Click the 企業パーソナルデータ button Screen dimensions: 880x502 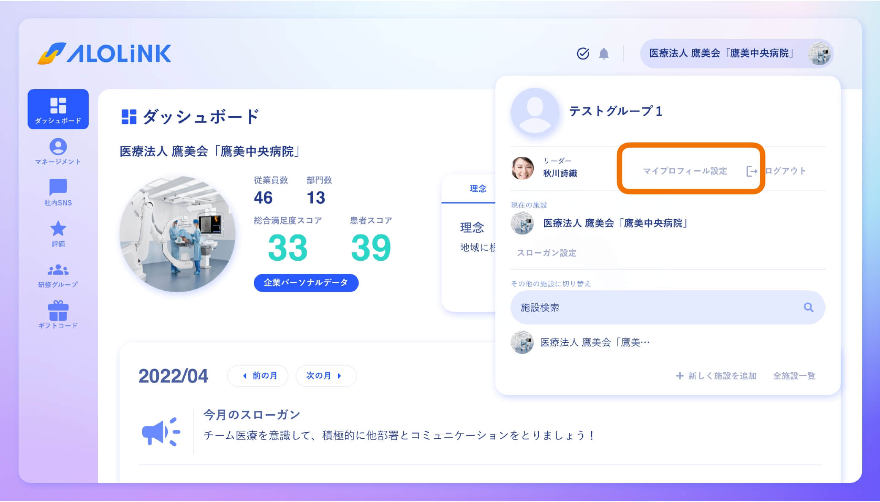click(x=306, y=282)
